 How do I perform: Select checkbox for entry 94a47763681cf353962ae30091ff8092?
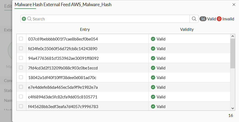(21, 58)
